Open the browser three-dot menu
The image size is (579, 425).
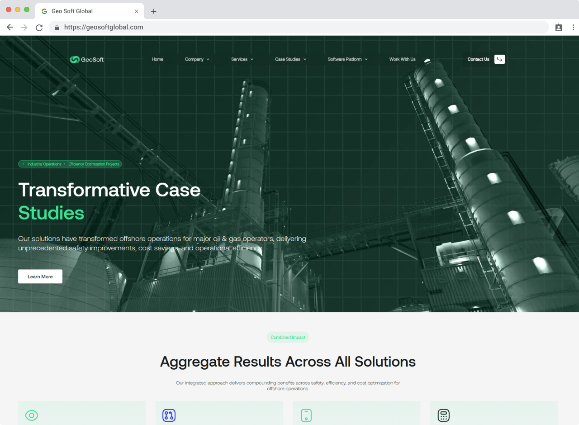pyautogui.click(x=573, y=28)
